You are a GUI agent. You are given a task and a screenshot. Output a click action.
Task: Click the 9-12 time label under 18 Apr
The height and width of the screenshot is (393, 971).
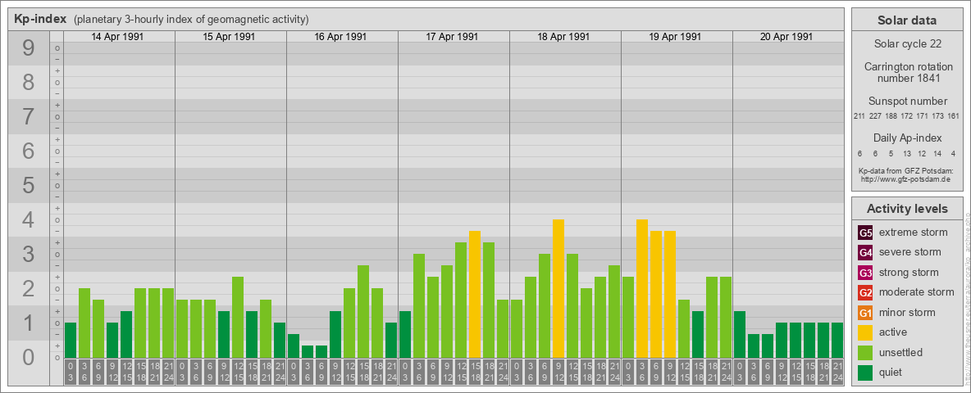click(558, 372)
